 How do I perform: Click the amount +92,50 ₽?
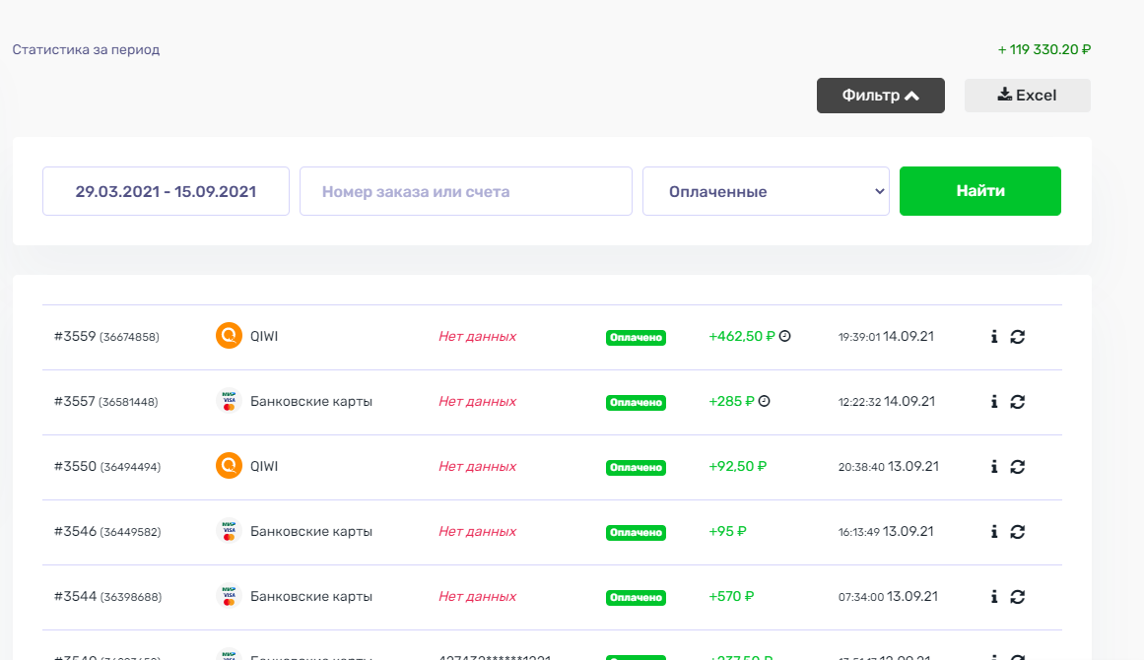click(x=738, y=466)
